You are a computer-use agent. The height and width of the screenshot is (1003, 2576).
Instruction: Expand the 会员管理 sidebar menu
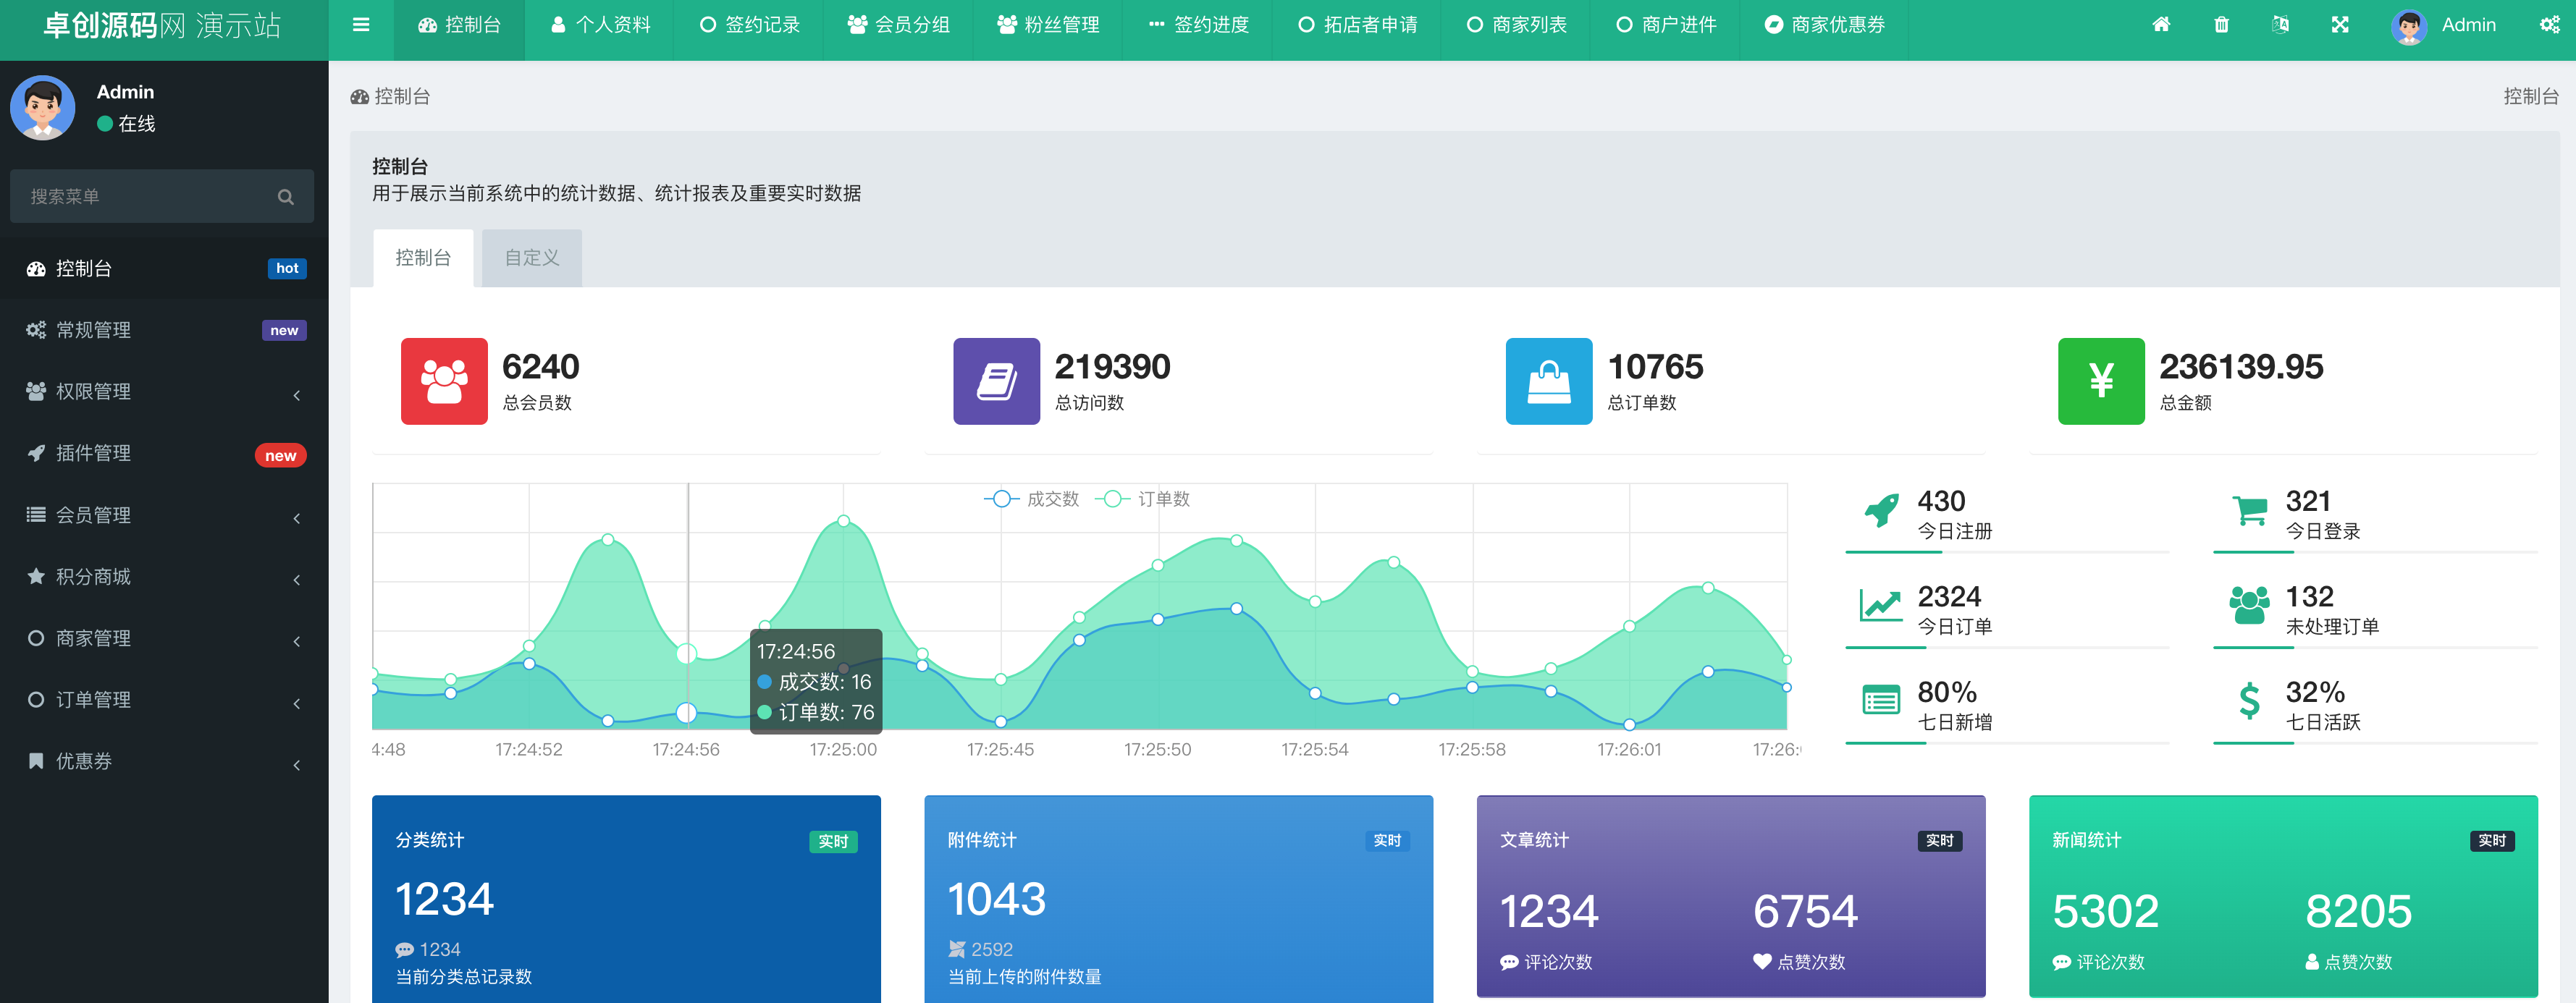(164, 515)
